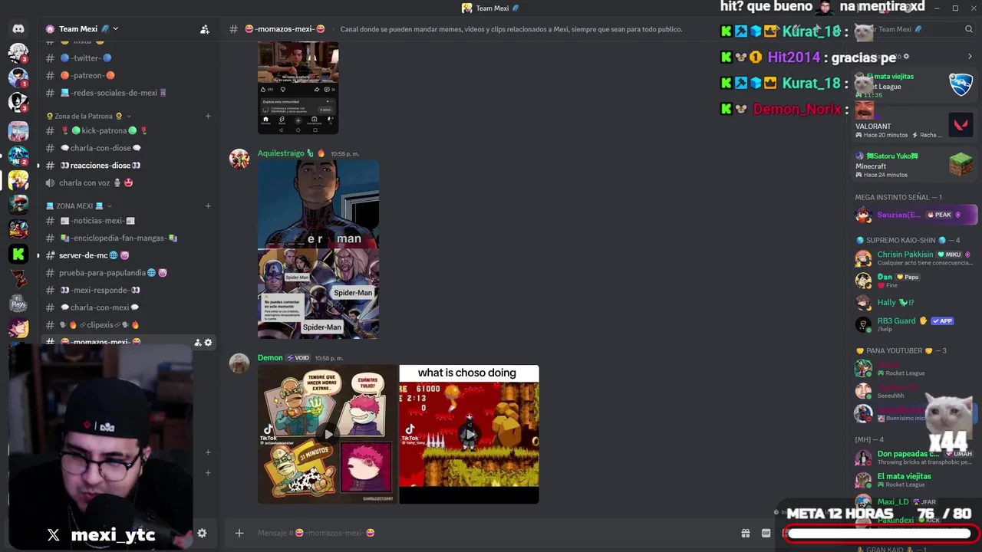Open Spider-Man meme image from Aquilestraigo
The height and width of the screenshot is (552, 982).
click(318, 249)
